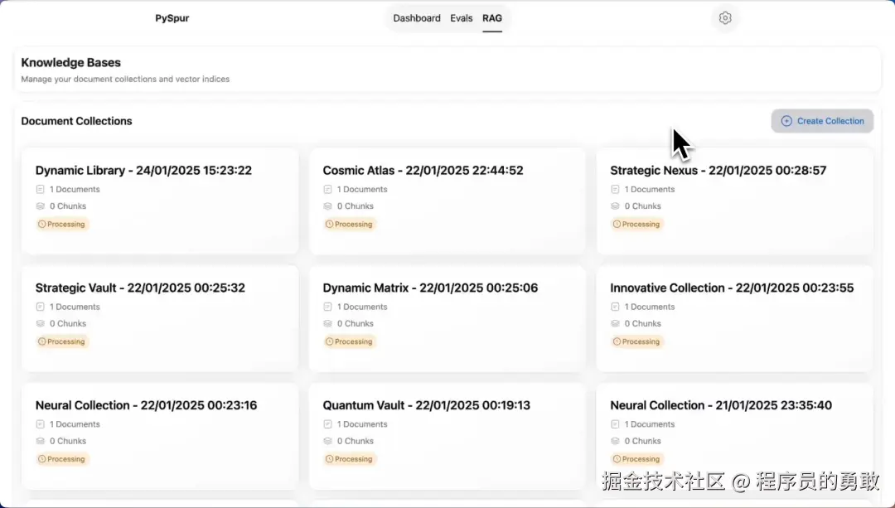Open Cosmic Atlas - 22/01/2025 22:44:52 collection
This screenshot has width=895, height=508.
click(447, 201)
